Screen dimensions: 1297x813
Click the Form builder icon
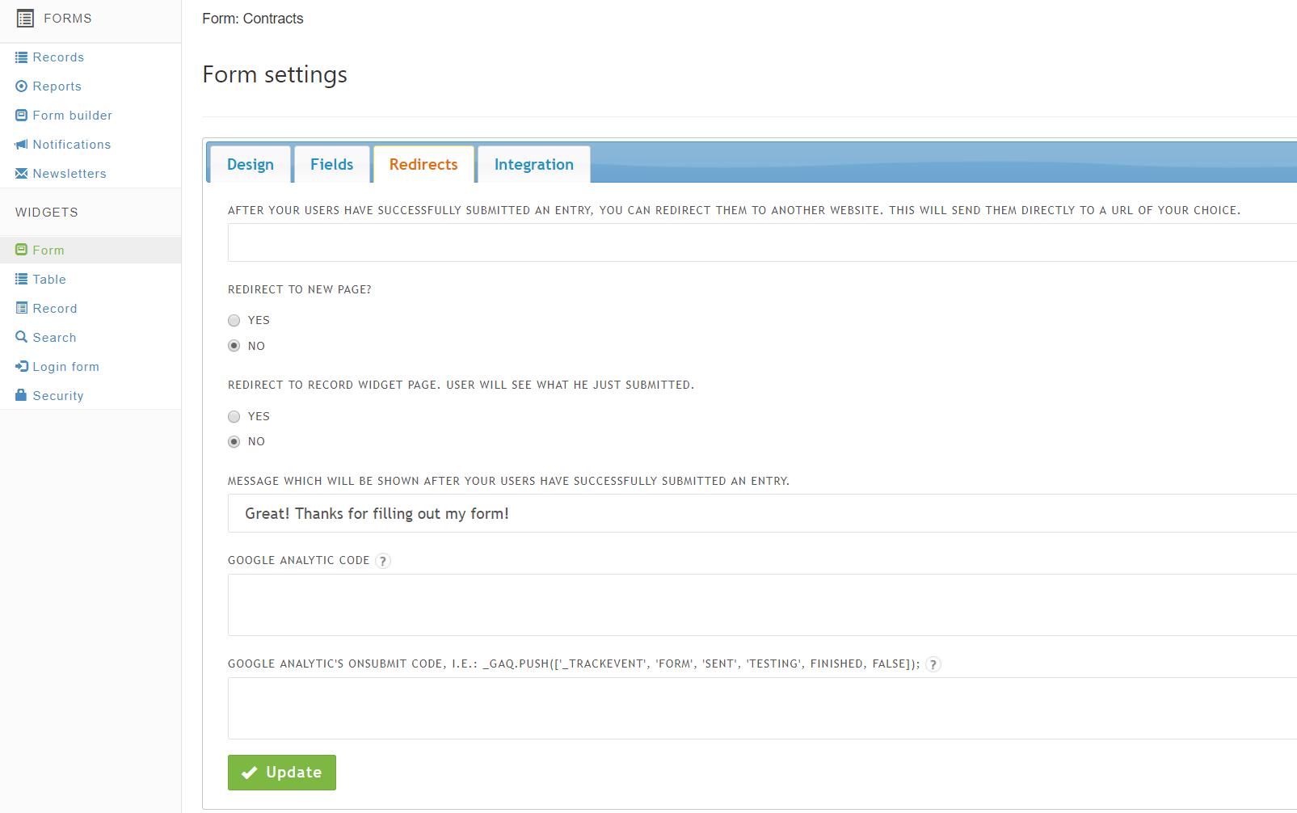pyautogui.click(x=21, y=116)
